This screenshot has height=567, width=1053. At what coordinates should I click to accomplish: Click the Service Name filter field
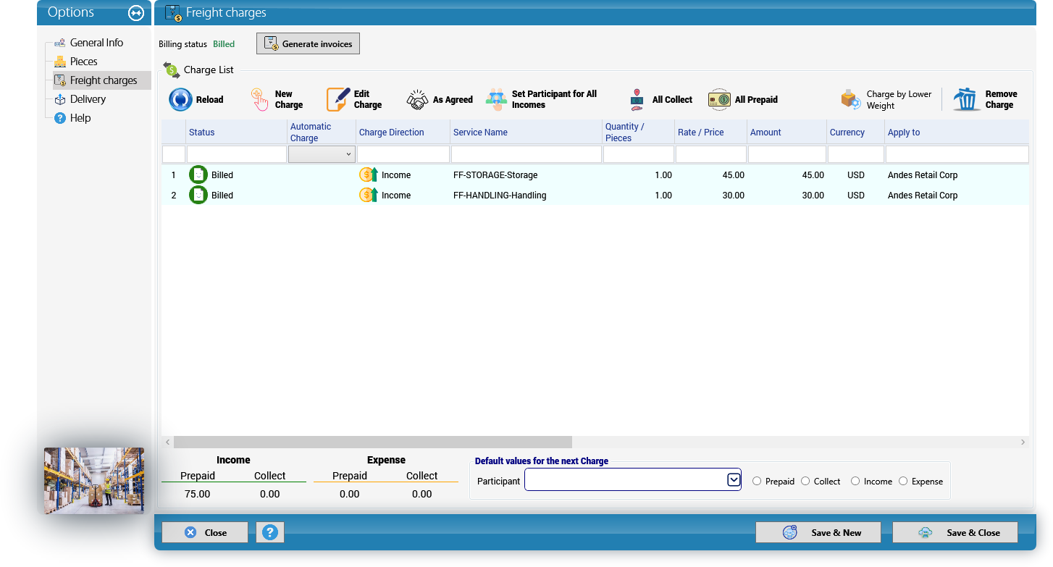click(526, 154)
